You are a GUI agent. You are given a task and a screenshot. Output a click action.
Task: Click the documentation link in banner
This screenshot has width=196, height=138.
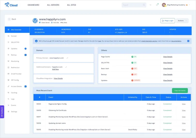pyautogui.click(x=176, y=41)
